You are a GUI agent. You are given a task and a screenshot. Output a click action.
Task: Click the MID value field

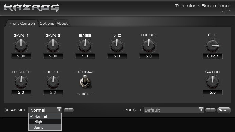117,56
